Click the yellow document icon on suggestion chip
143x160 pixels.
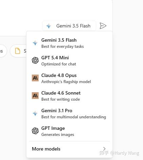[18, 51]
